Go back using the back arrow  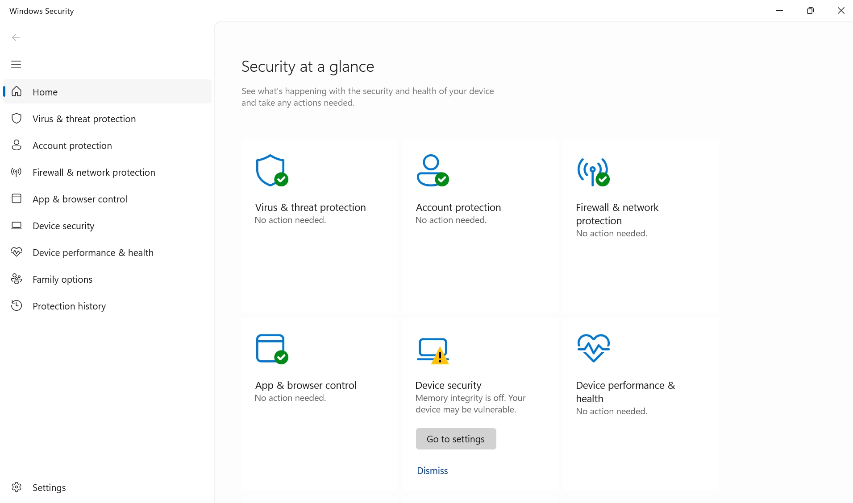pyautogui.click(x=16, y=37)
